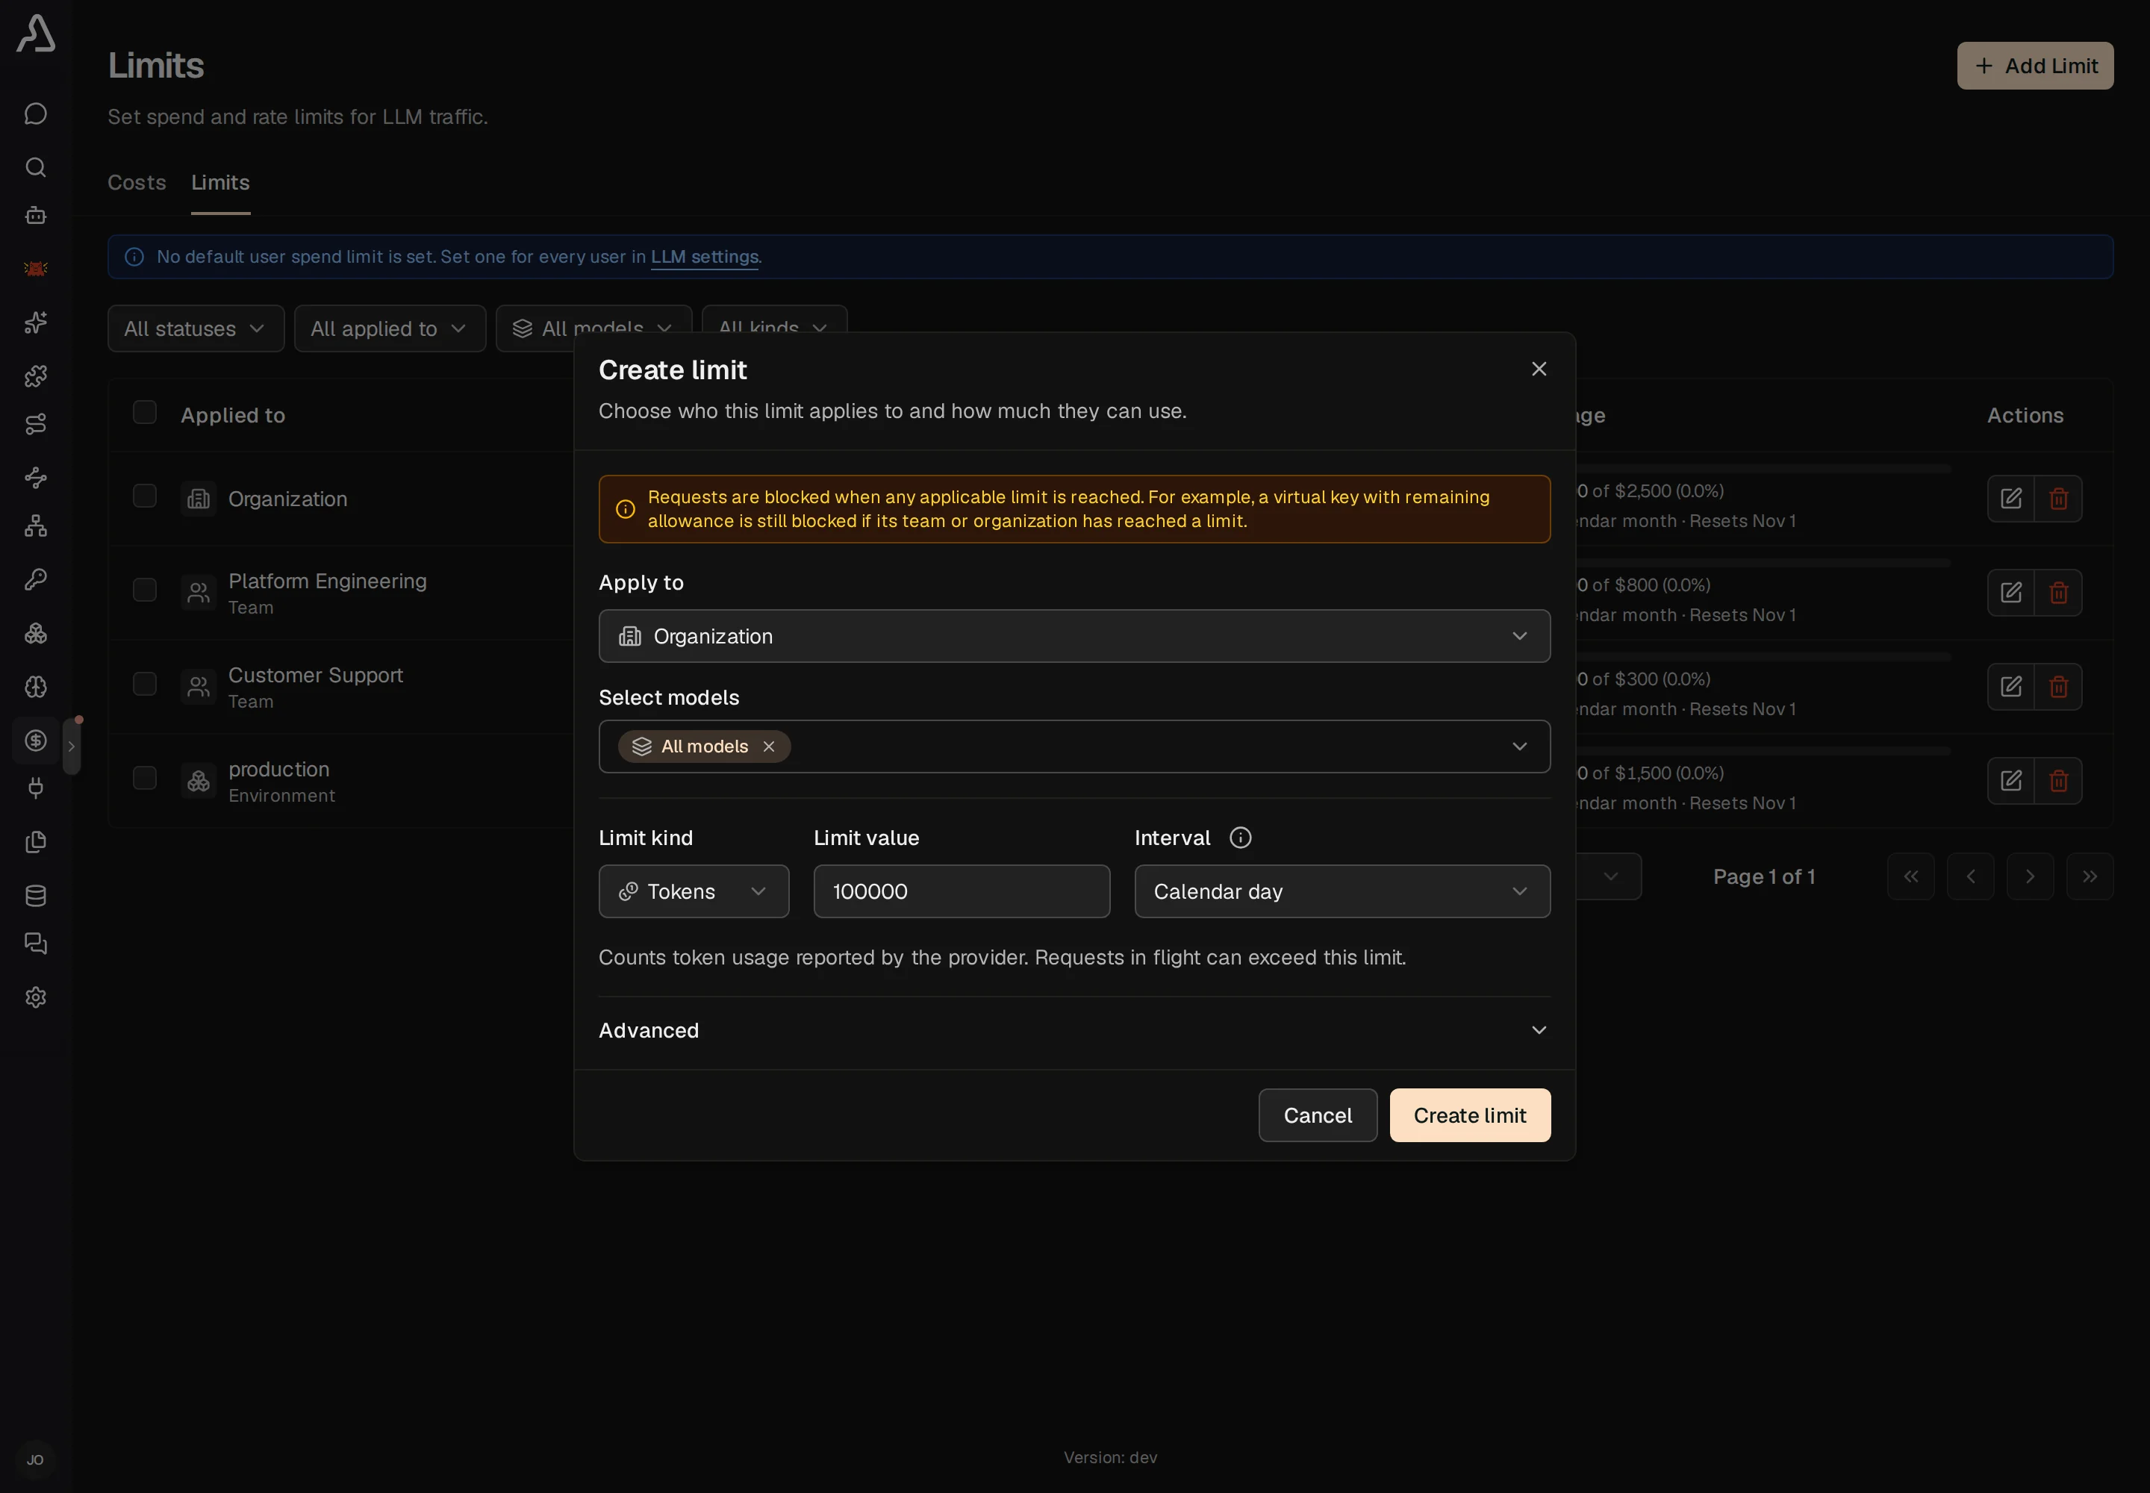Expand the sidebar with chevron handle
Image resolution: width=2150 pixels, height=1493 pixels.
point(71,746)
